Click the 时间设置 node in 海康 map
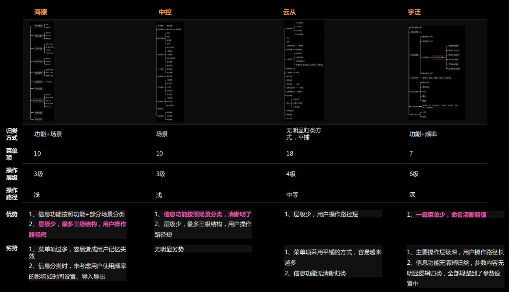This screenshot has width=509, height=292. point(39,88)
